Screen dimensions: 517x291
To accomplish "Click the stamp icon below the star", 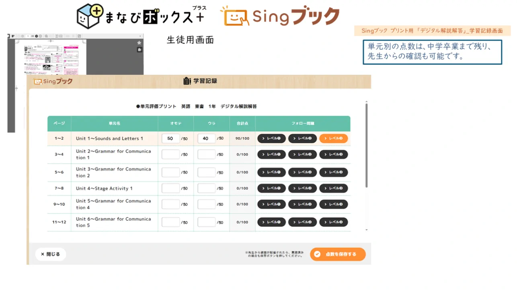I will coord(139,49).
